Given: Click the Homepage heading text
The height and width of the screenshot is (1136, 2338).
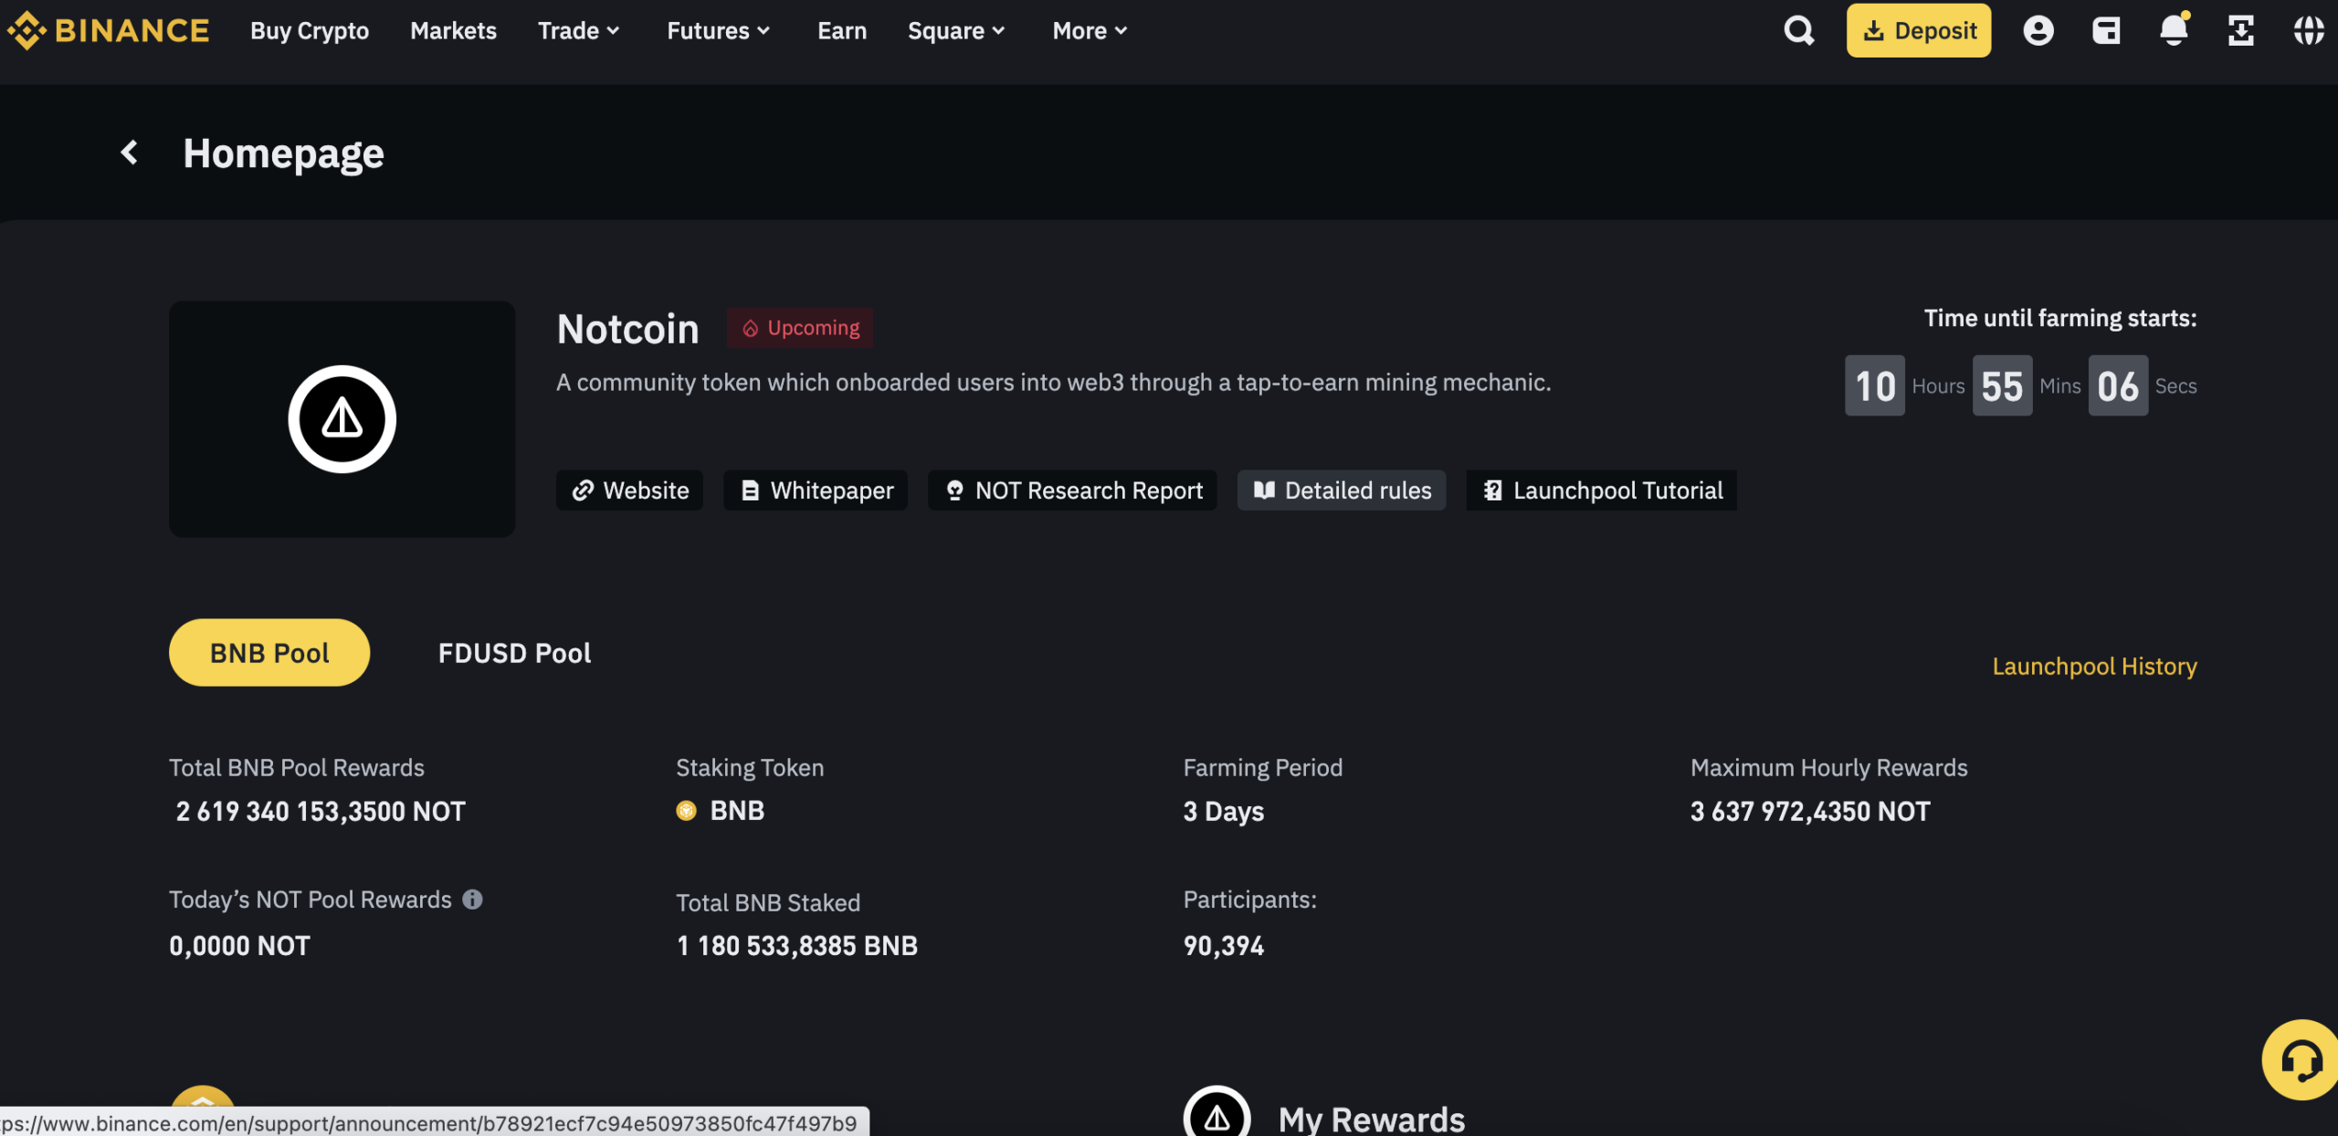Looking at the screenshot, I should 283,153.
